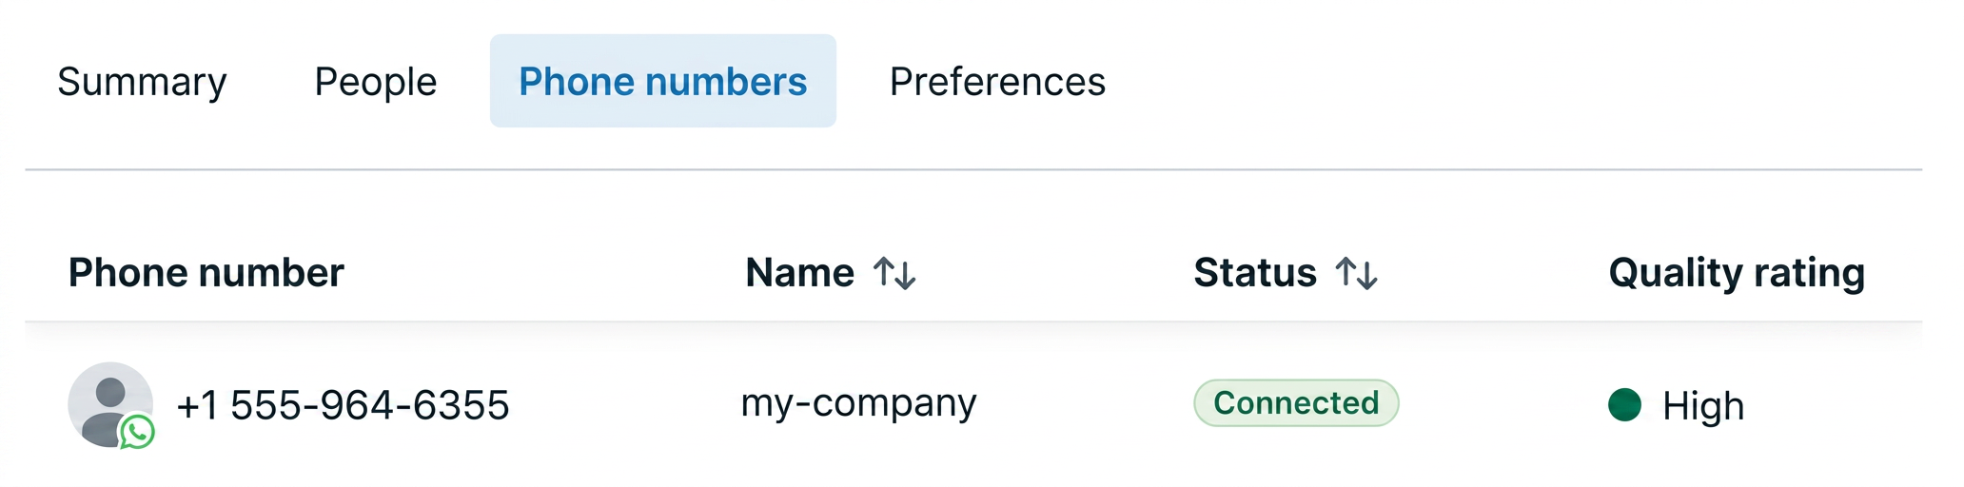1964x487 pixels.
Task: Click the down arrow beside Name
Action: (906, 275)
